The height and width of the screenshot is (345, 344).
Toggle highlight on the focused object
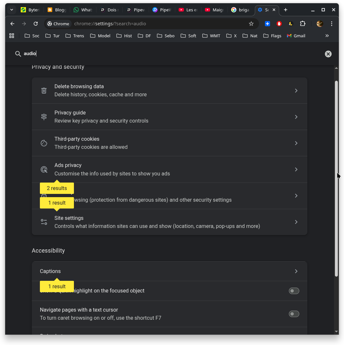coord(294,291)
